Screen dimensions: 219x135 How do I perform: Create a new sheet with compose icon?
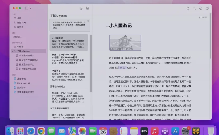[x=88, y=8]
